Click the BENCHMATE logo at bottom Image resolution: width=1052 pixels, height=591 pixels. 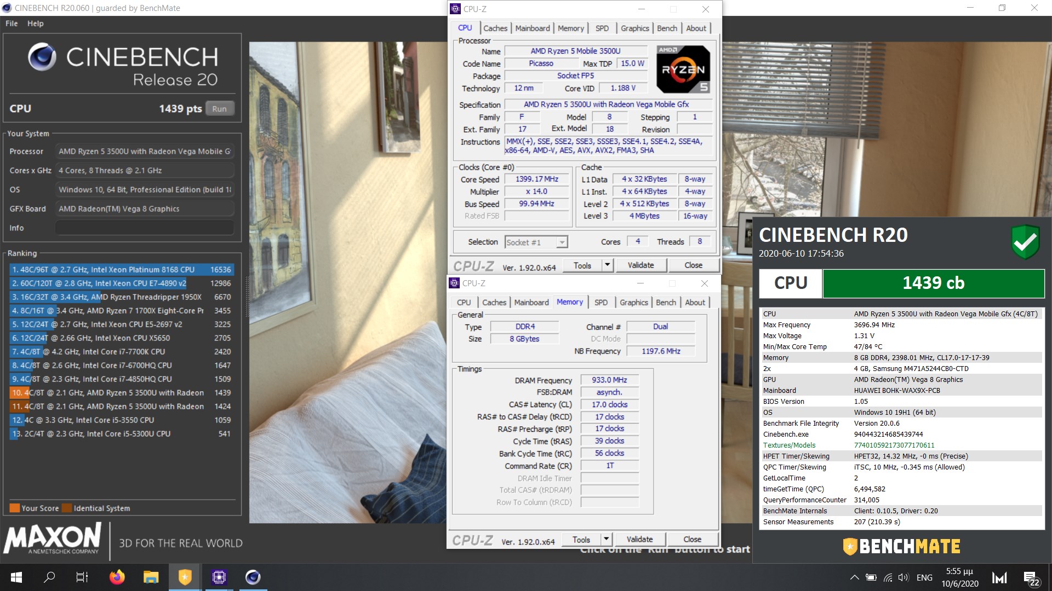tap(901, 546)
